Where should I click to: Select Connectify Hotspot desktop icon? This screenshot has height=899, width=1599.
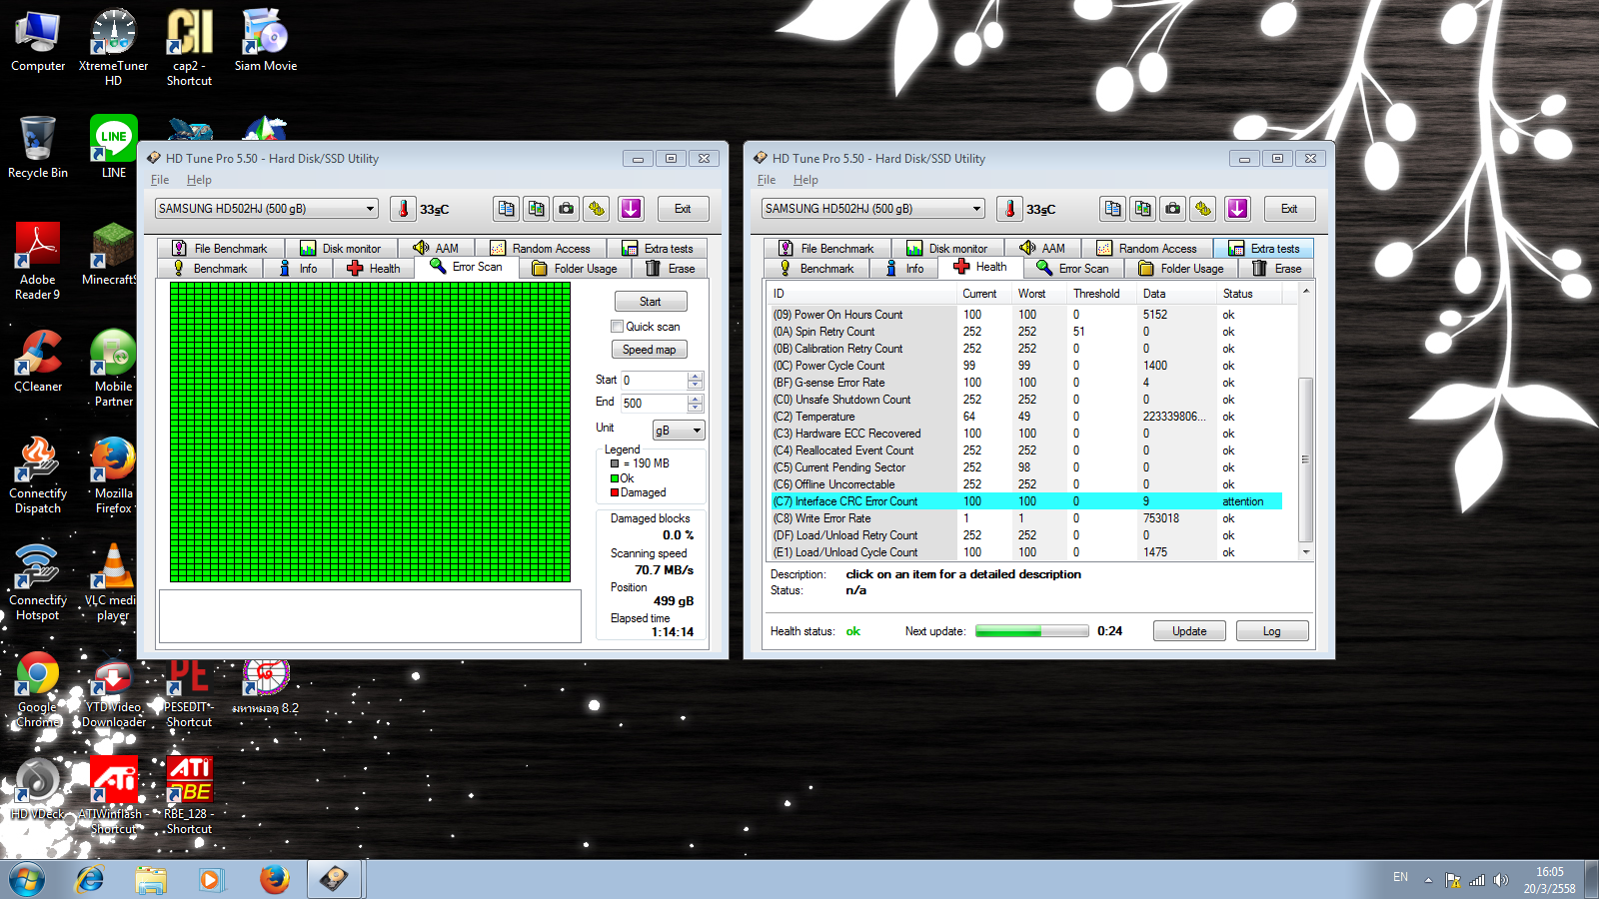(38, 582)
